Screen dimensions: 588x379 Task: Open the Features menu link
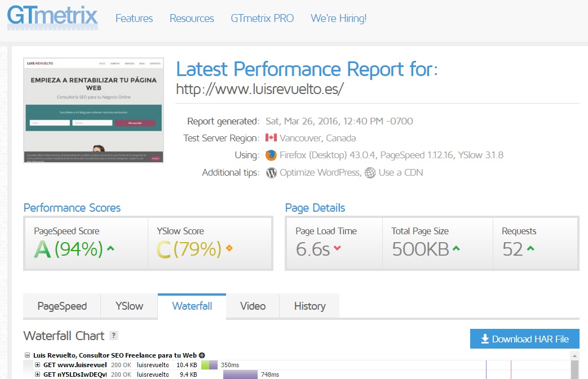134,19
